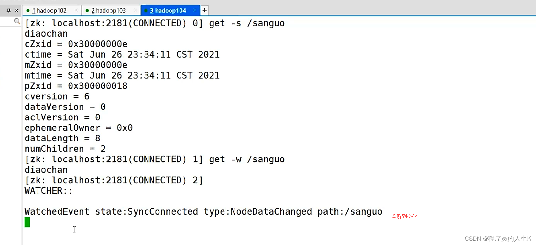Close the hadoop103 session tab
536x245 pixels.
(x=136, y=10)
